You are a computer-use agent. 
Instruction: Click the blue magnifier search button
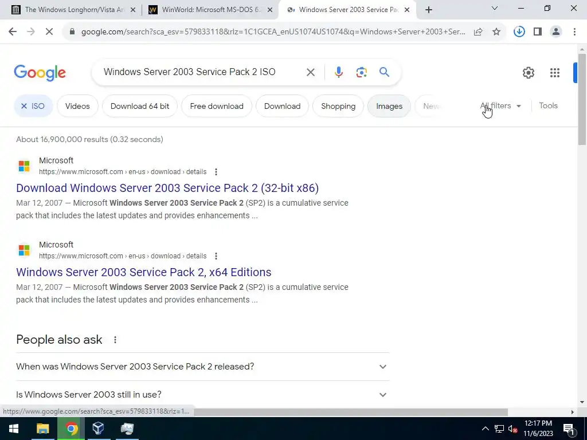pyautogui.click(x=384, y=72)
